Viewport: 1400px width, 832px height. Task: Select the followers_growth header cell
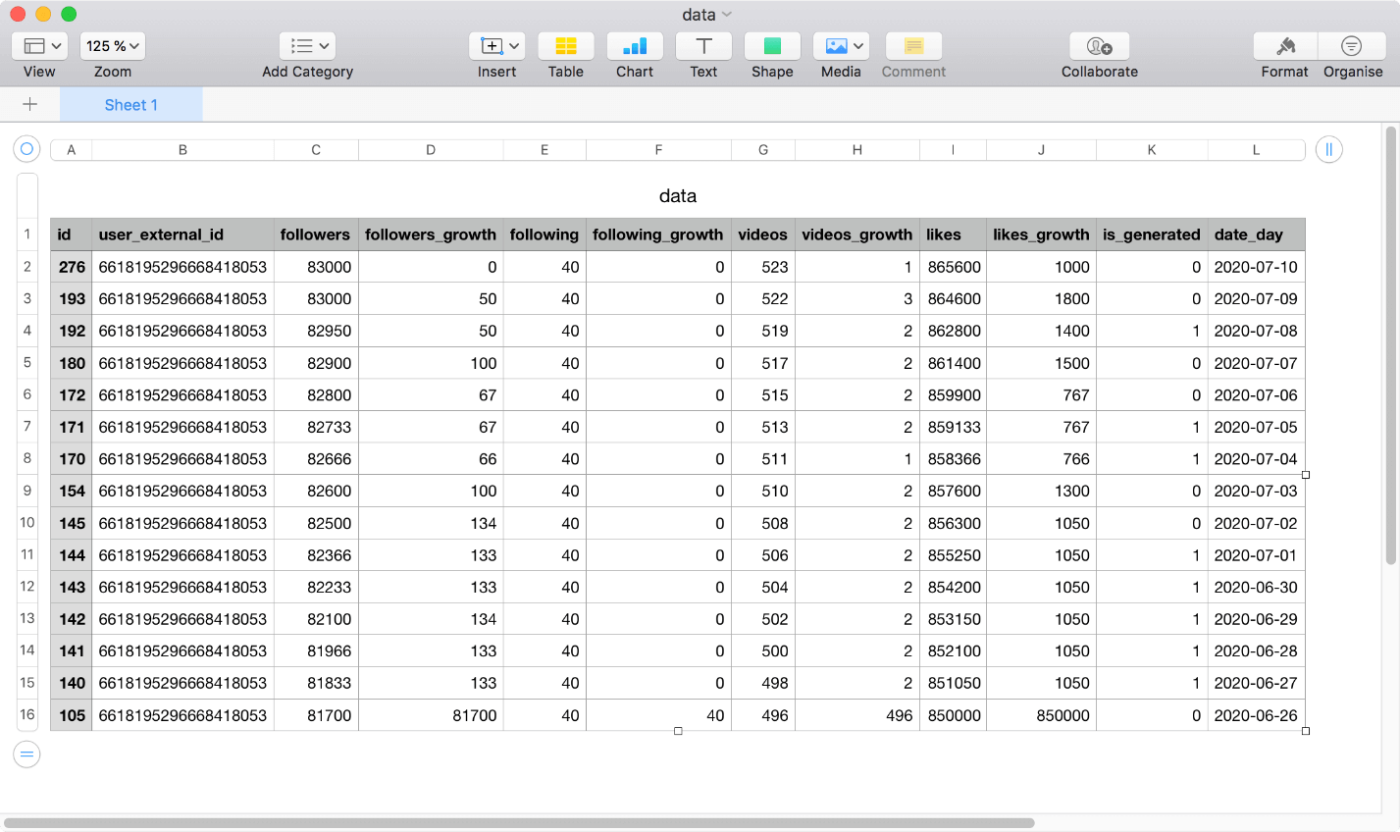430,234
